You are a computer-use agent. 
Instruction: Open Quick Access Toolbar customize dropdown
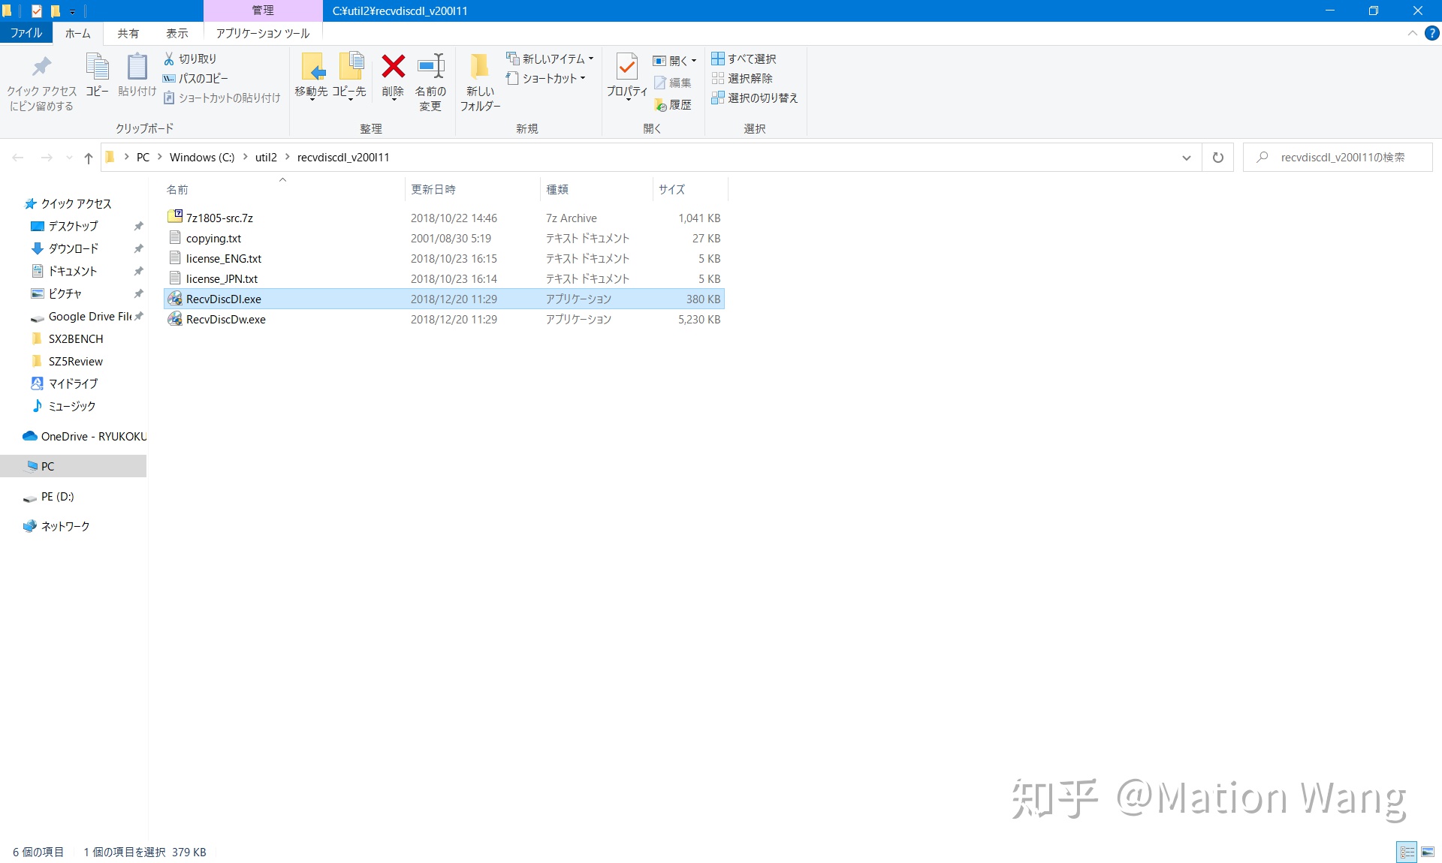(72, 11)
